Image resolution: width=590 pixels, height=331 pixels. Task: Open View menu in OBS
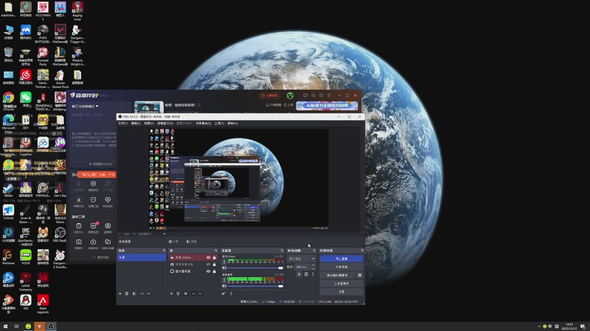149,123
